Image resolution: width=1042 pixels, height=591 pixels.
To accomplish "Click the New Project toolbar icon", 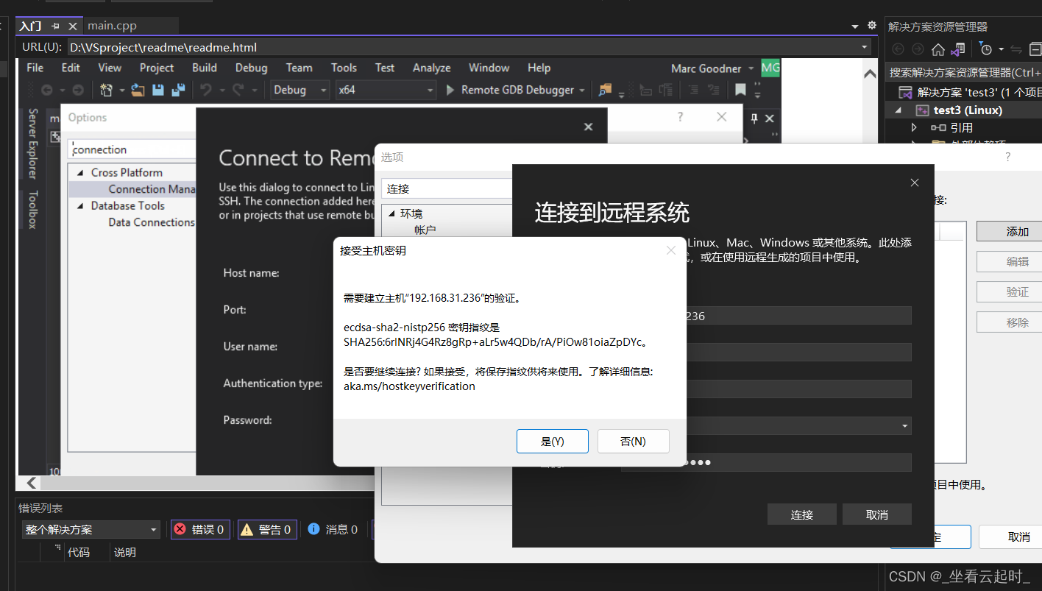I will point(107,89).
